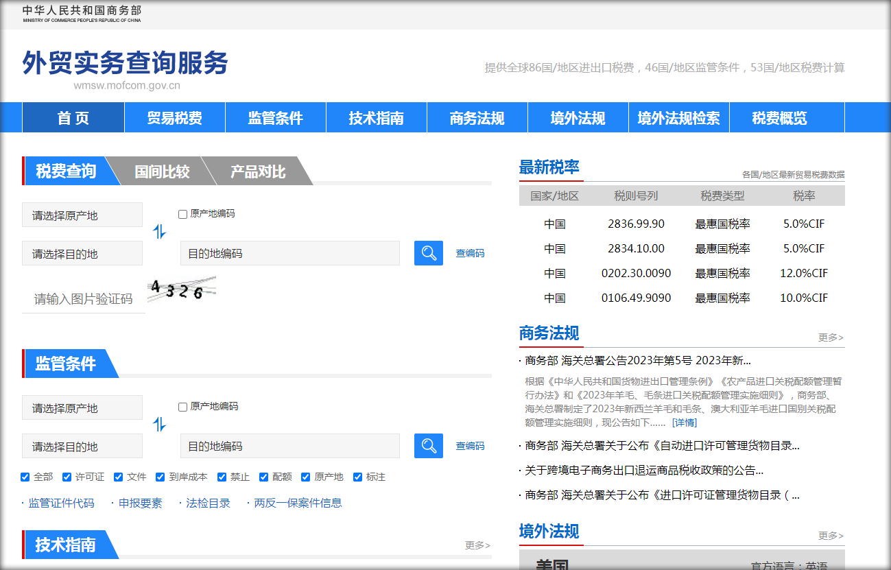This screenshot has height=570, width=891.
Task: Open 跨境电子商务出口退运商品税收政策 announcement
Action: click(x=645, y=471)
